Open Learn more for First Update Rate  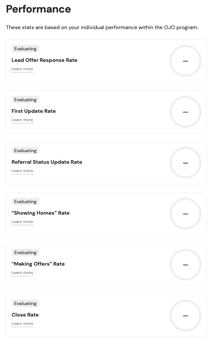point(22,120)
